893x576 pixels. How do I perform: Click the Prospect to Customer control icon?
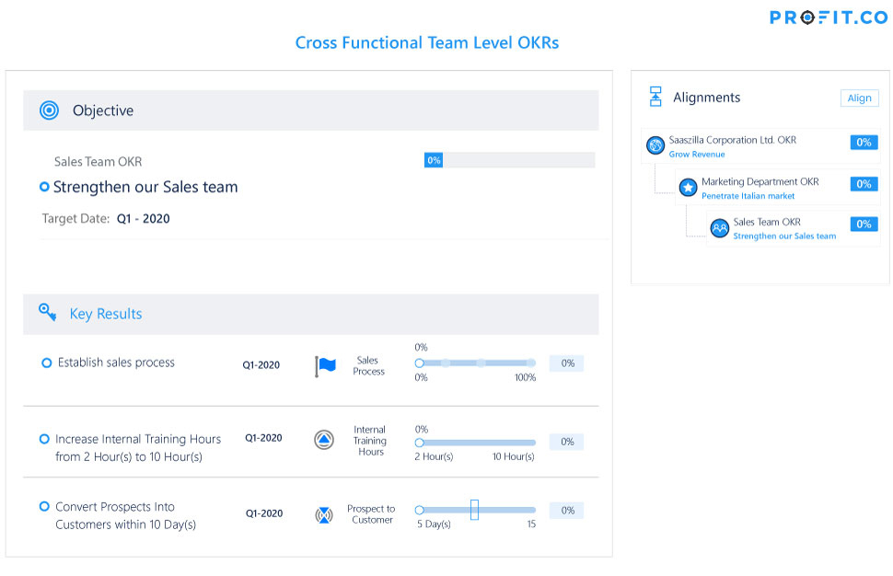click(x=324, y=515)
